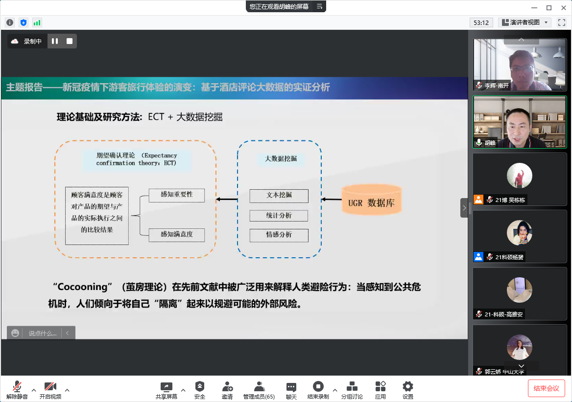
Task: Click the meeting info icon at top left
Action: pyautogui.click(x=10, y=22)
